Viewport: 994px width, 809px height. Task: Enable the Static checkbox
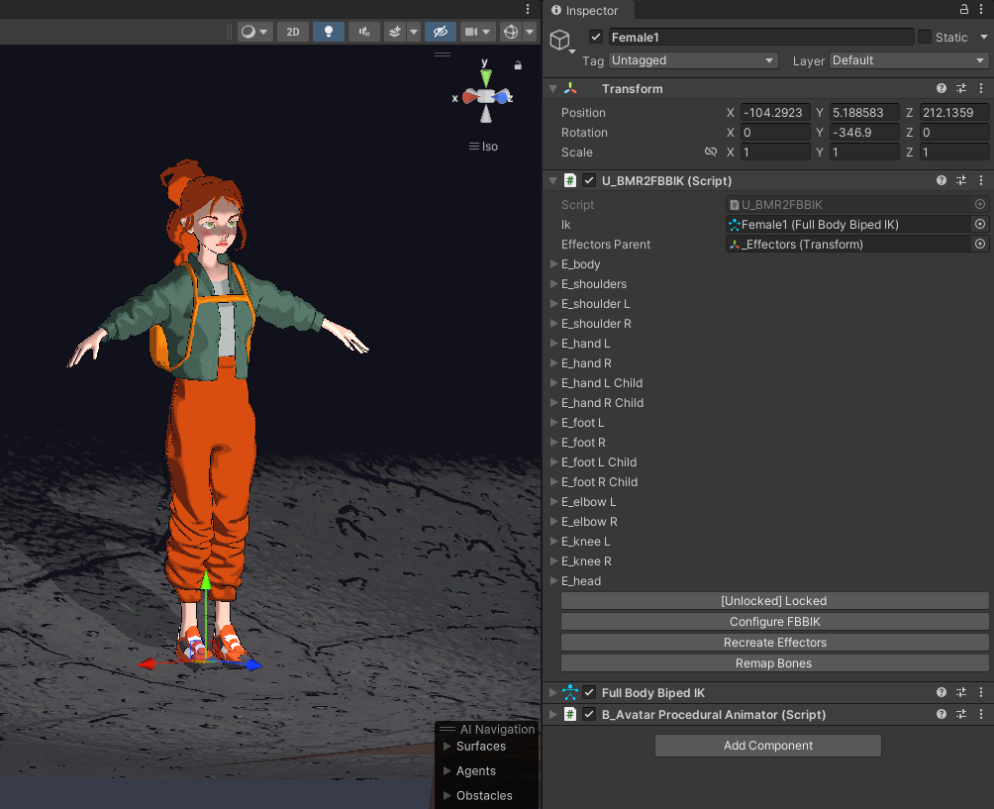click(x=925, y=38)
